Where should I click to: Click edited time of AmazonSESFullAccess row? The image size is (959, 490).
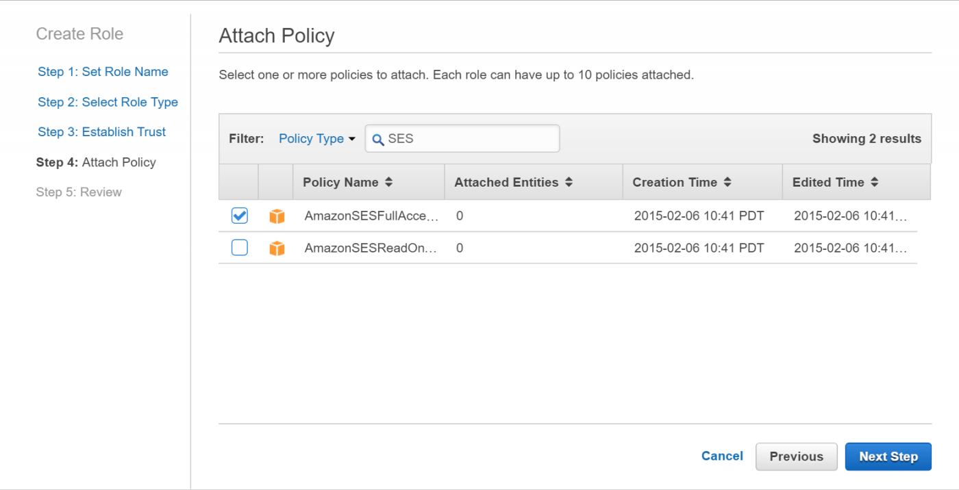click(x=850, y=216)
